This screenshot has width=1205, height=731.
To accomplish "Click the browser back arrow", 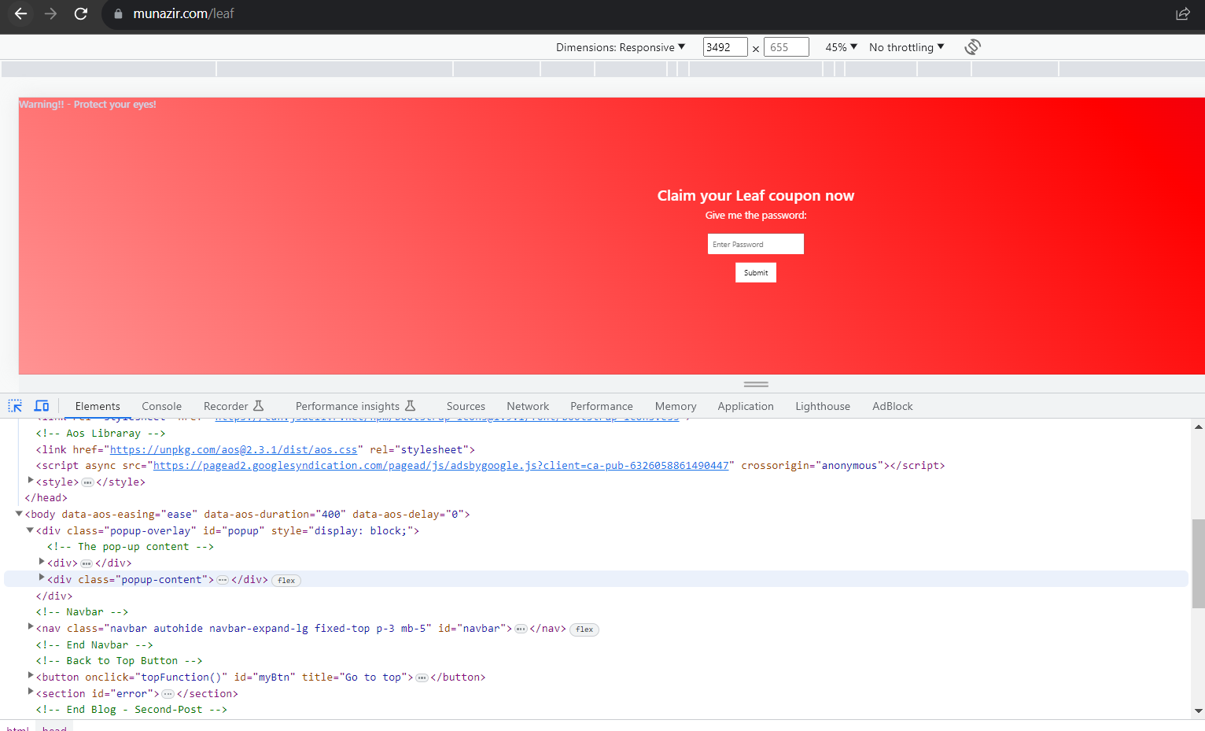I will [x=20, y=13].
